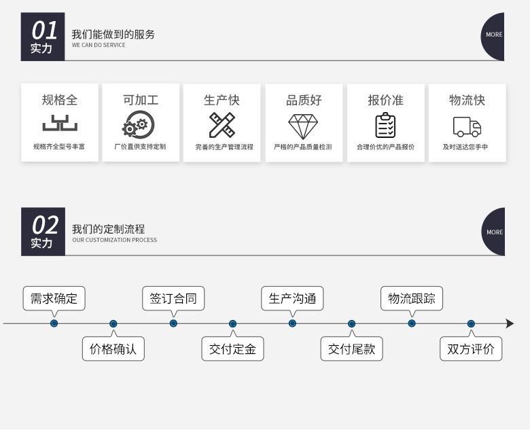Click the timeline dot above 双方评价

click(x=471, y=324)
